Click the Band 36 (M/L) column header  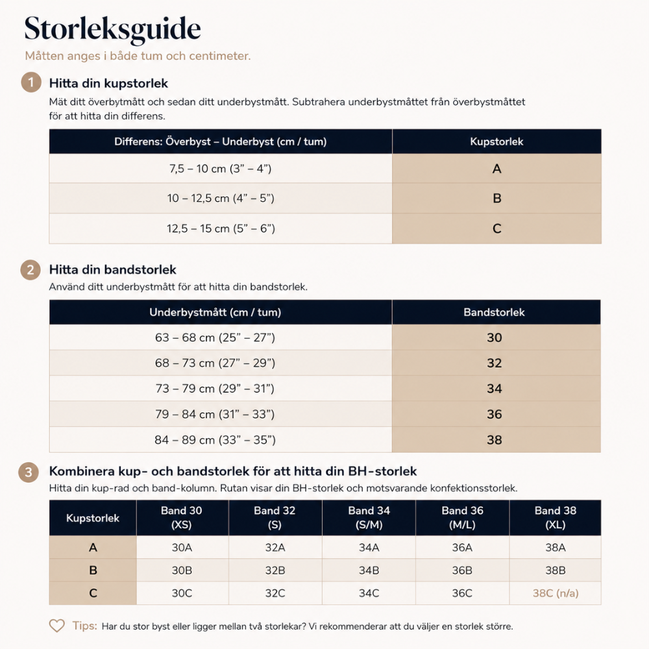click(462, 517)
